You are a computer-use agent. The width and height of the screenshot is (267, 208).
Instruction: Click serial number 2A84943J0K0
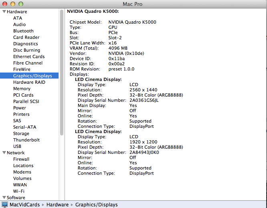click(144, 152)
